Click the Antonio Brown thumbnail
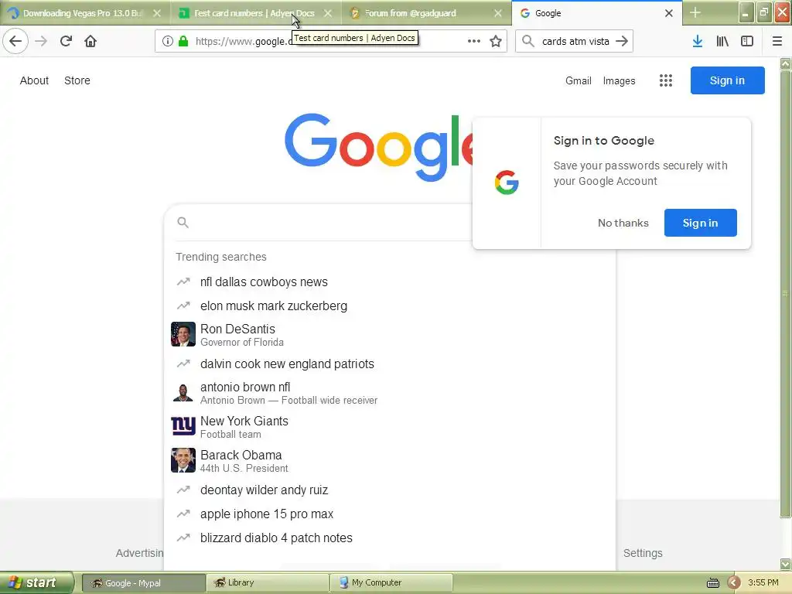This screenshot has width=792, height=594. pos(183,392)
